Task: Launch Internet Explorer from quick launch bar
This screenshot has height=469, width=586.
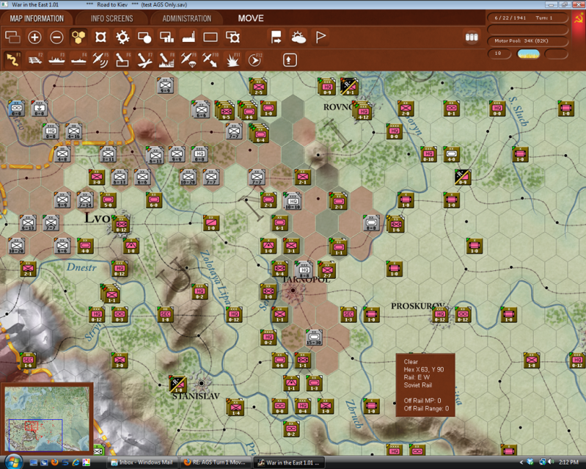Action: [76, 462]
